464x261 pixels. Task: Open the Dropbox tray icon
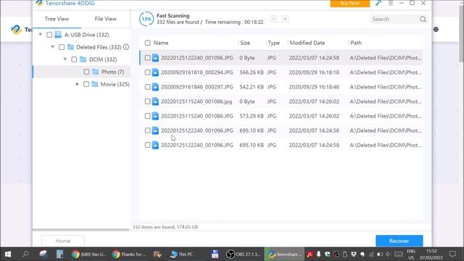click(354, 254)
